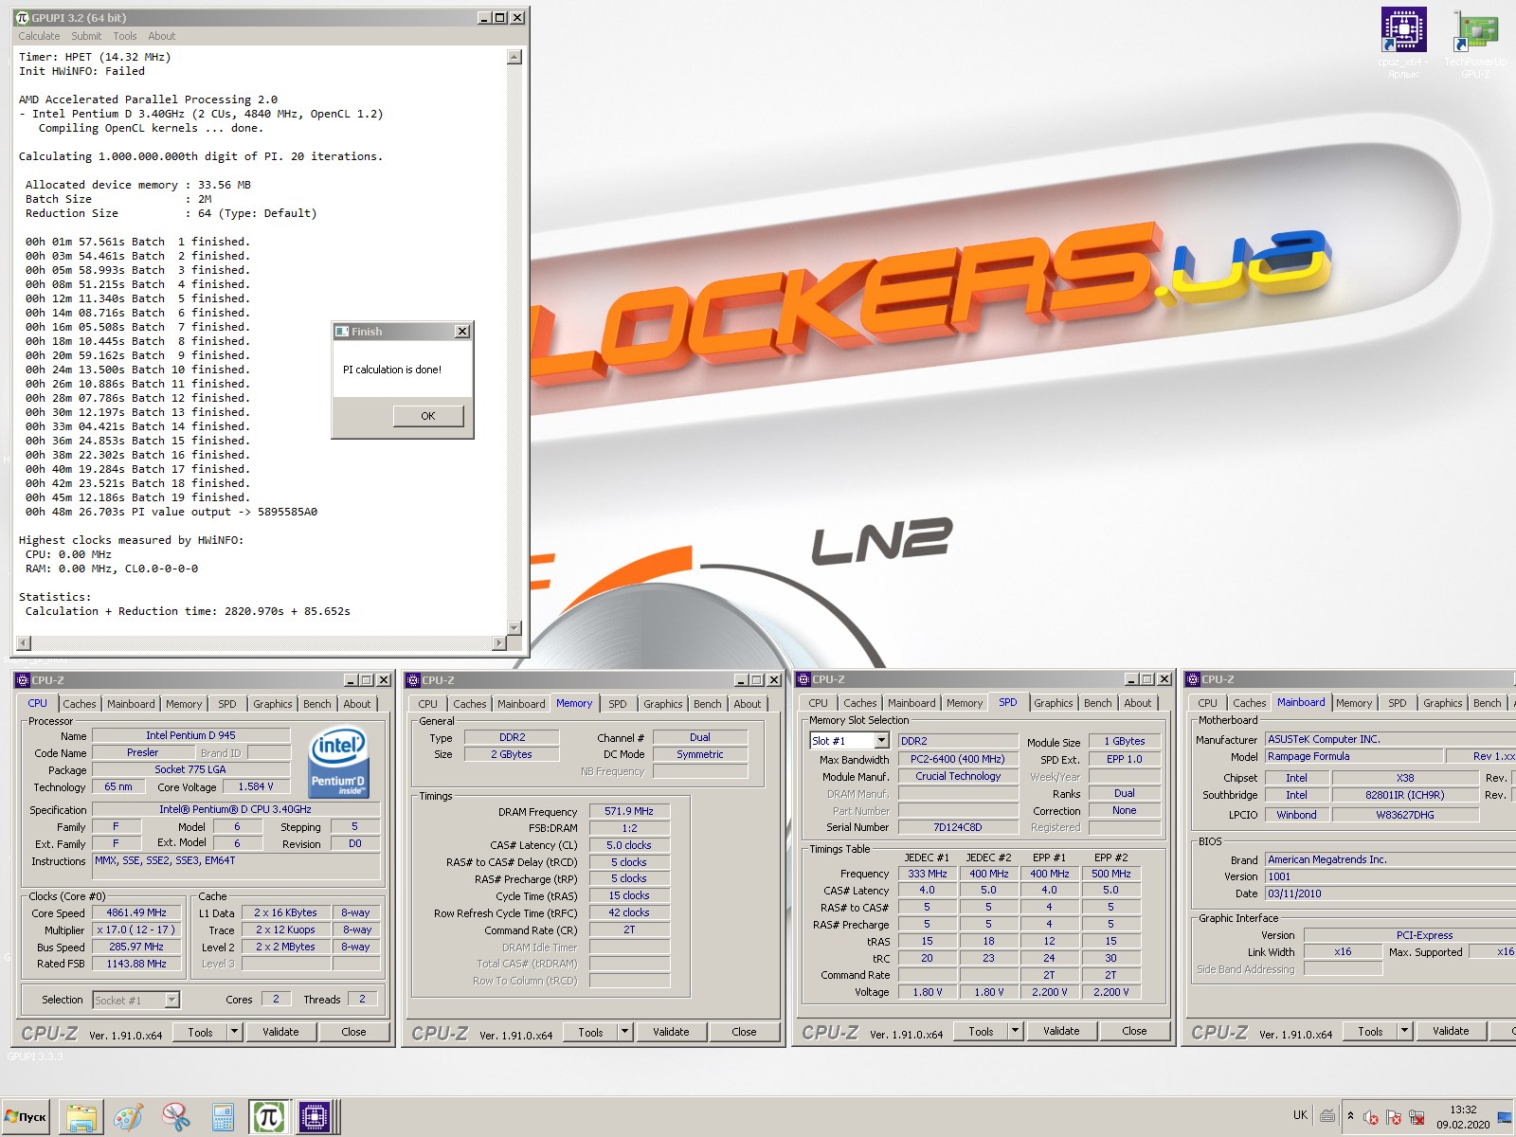Click the on-screen keyboard icon in taskbar

coord(1327,1115)
